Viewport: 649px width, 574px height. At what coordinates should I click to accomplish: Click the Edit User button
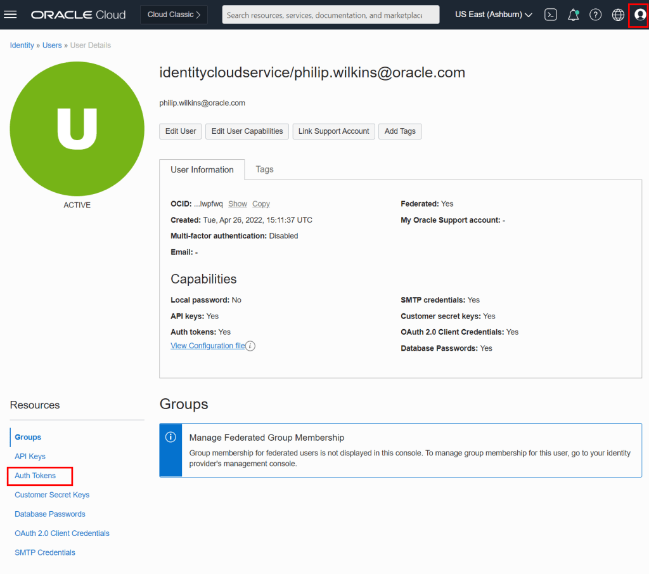pos(181,131)
